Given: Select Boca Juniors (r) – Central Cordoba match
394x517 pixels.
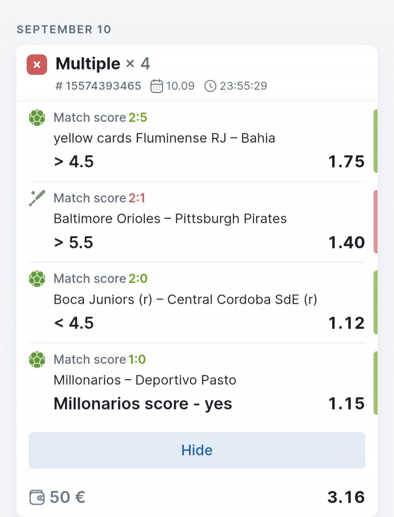Looking at the screenshot, I should [186, 300].
